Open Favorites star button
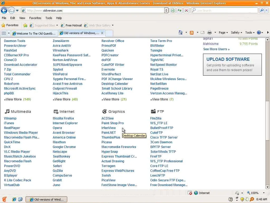270x203 pixels. pos(10,25)
